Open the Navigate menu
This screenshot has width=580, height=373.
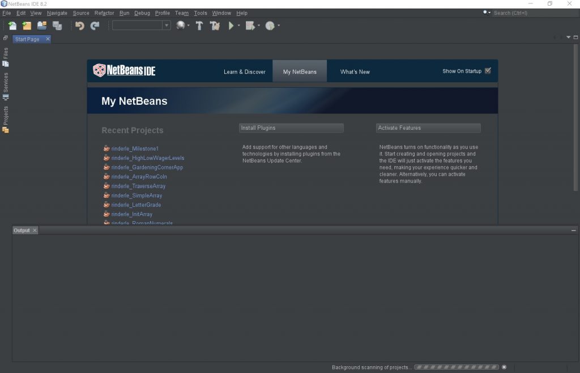(x=57, y=13)
